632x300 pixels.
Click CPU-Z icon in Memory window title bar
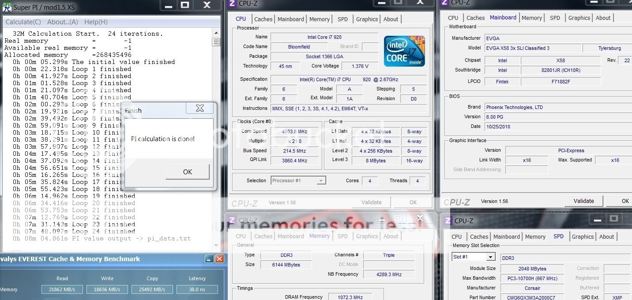pyautogui.click(x=232, y=220)
